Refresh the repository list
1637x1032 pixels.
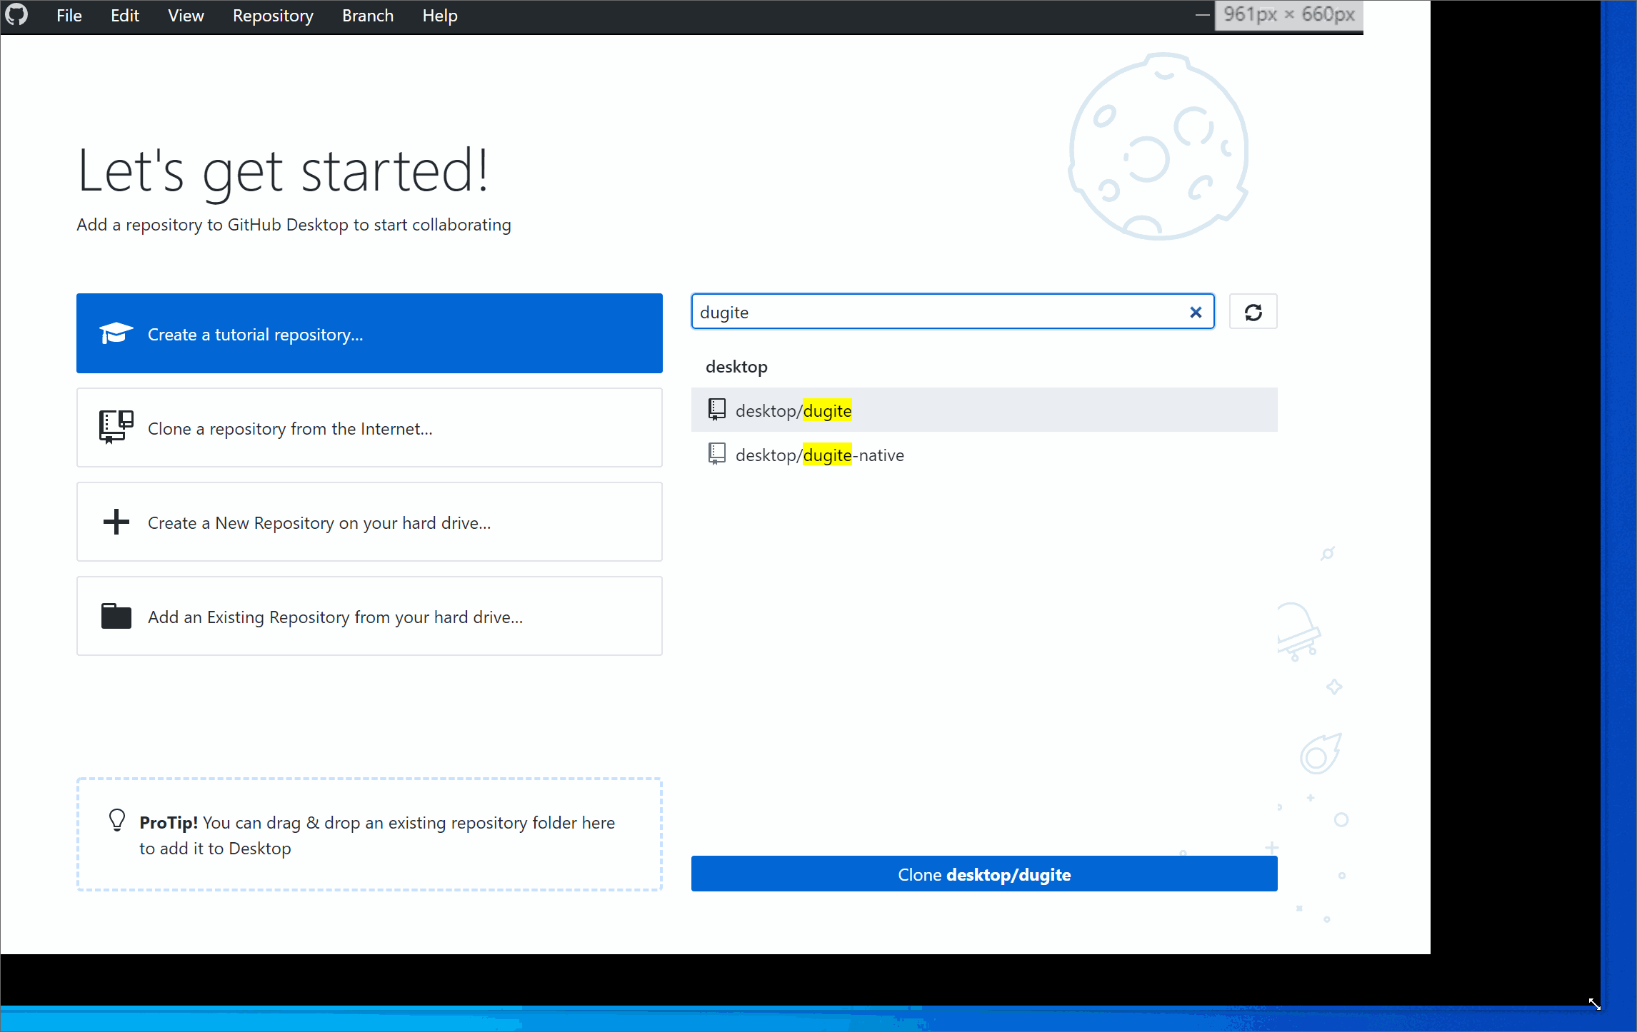pyautogui.click(x=1253, y=311)
